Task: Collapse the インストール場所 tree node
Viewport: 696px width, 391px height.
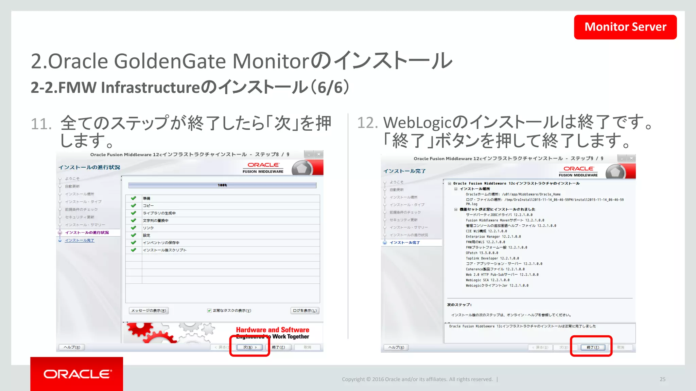Action: pos(456,189)
